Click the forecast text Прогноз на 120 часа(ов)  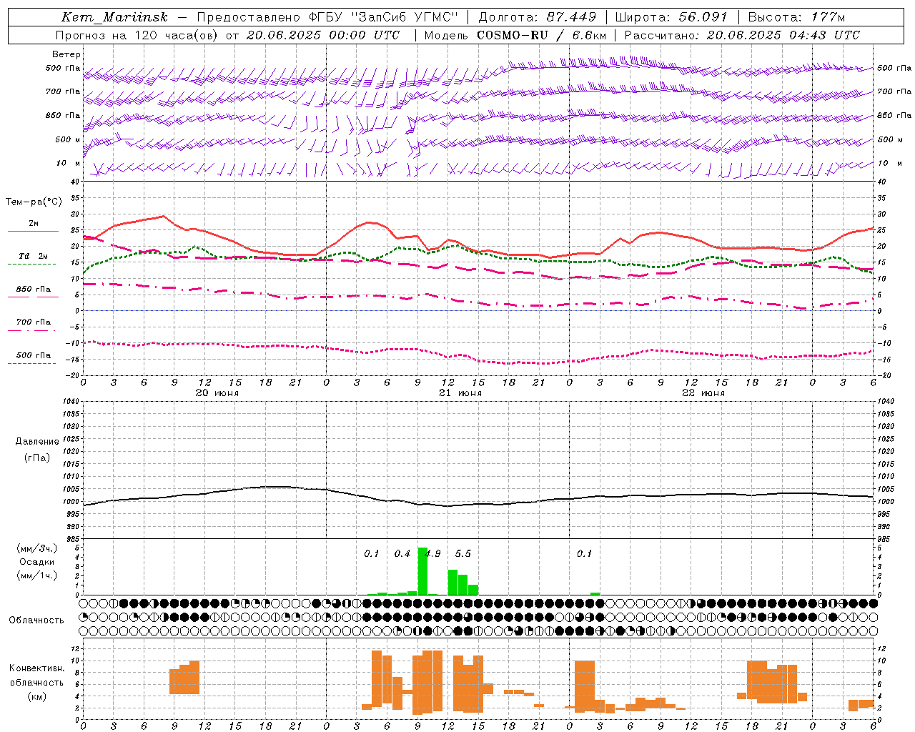click(137, 35)
